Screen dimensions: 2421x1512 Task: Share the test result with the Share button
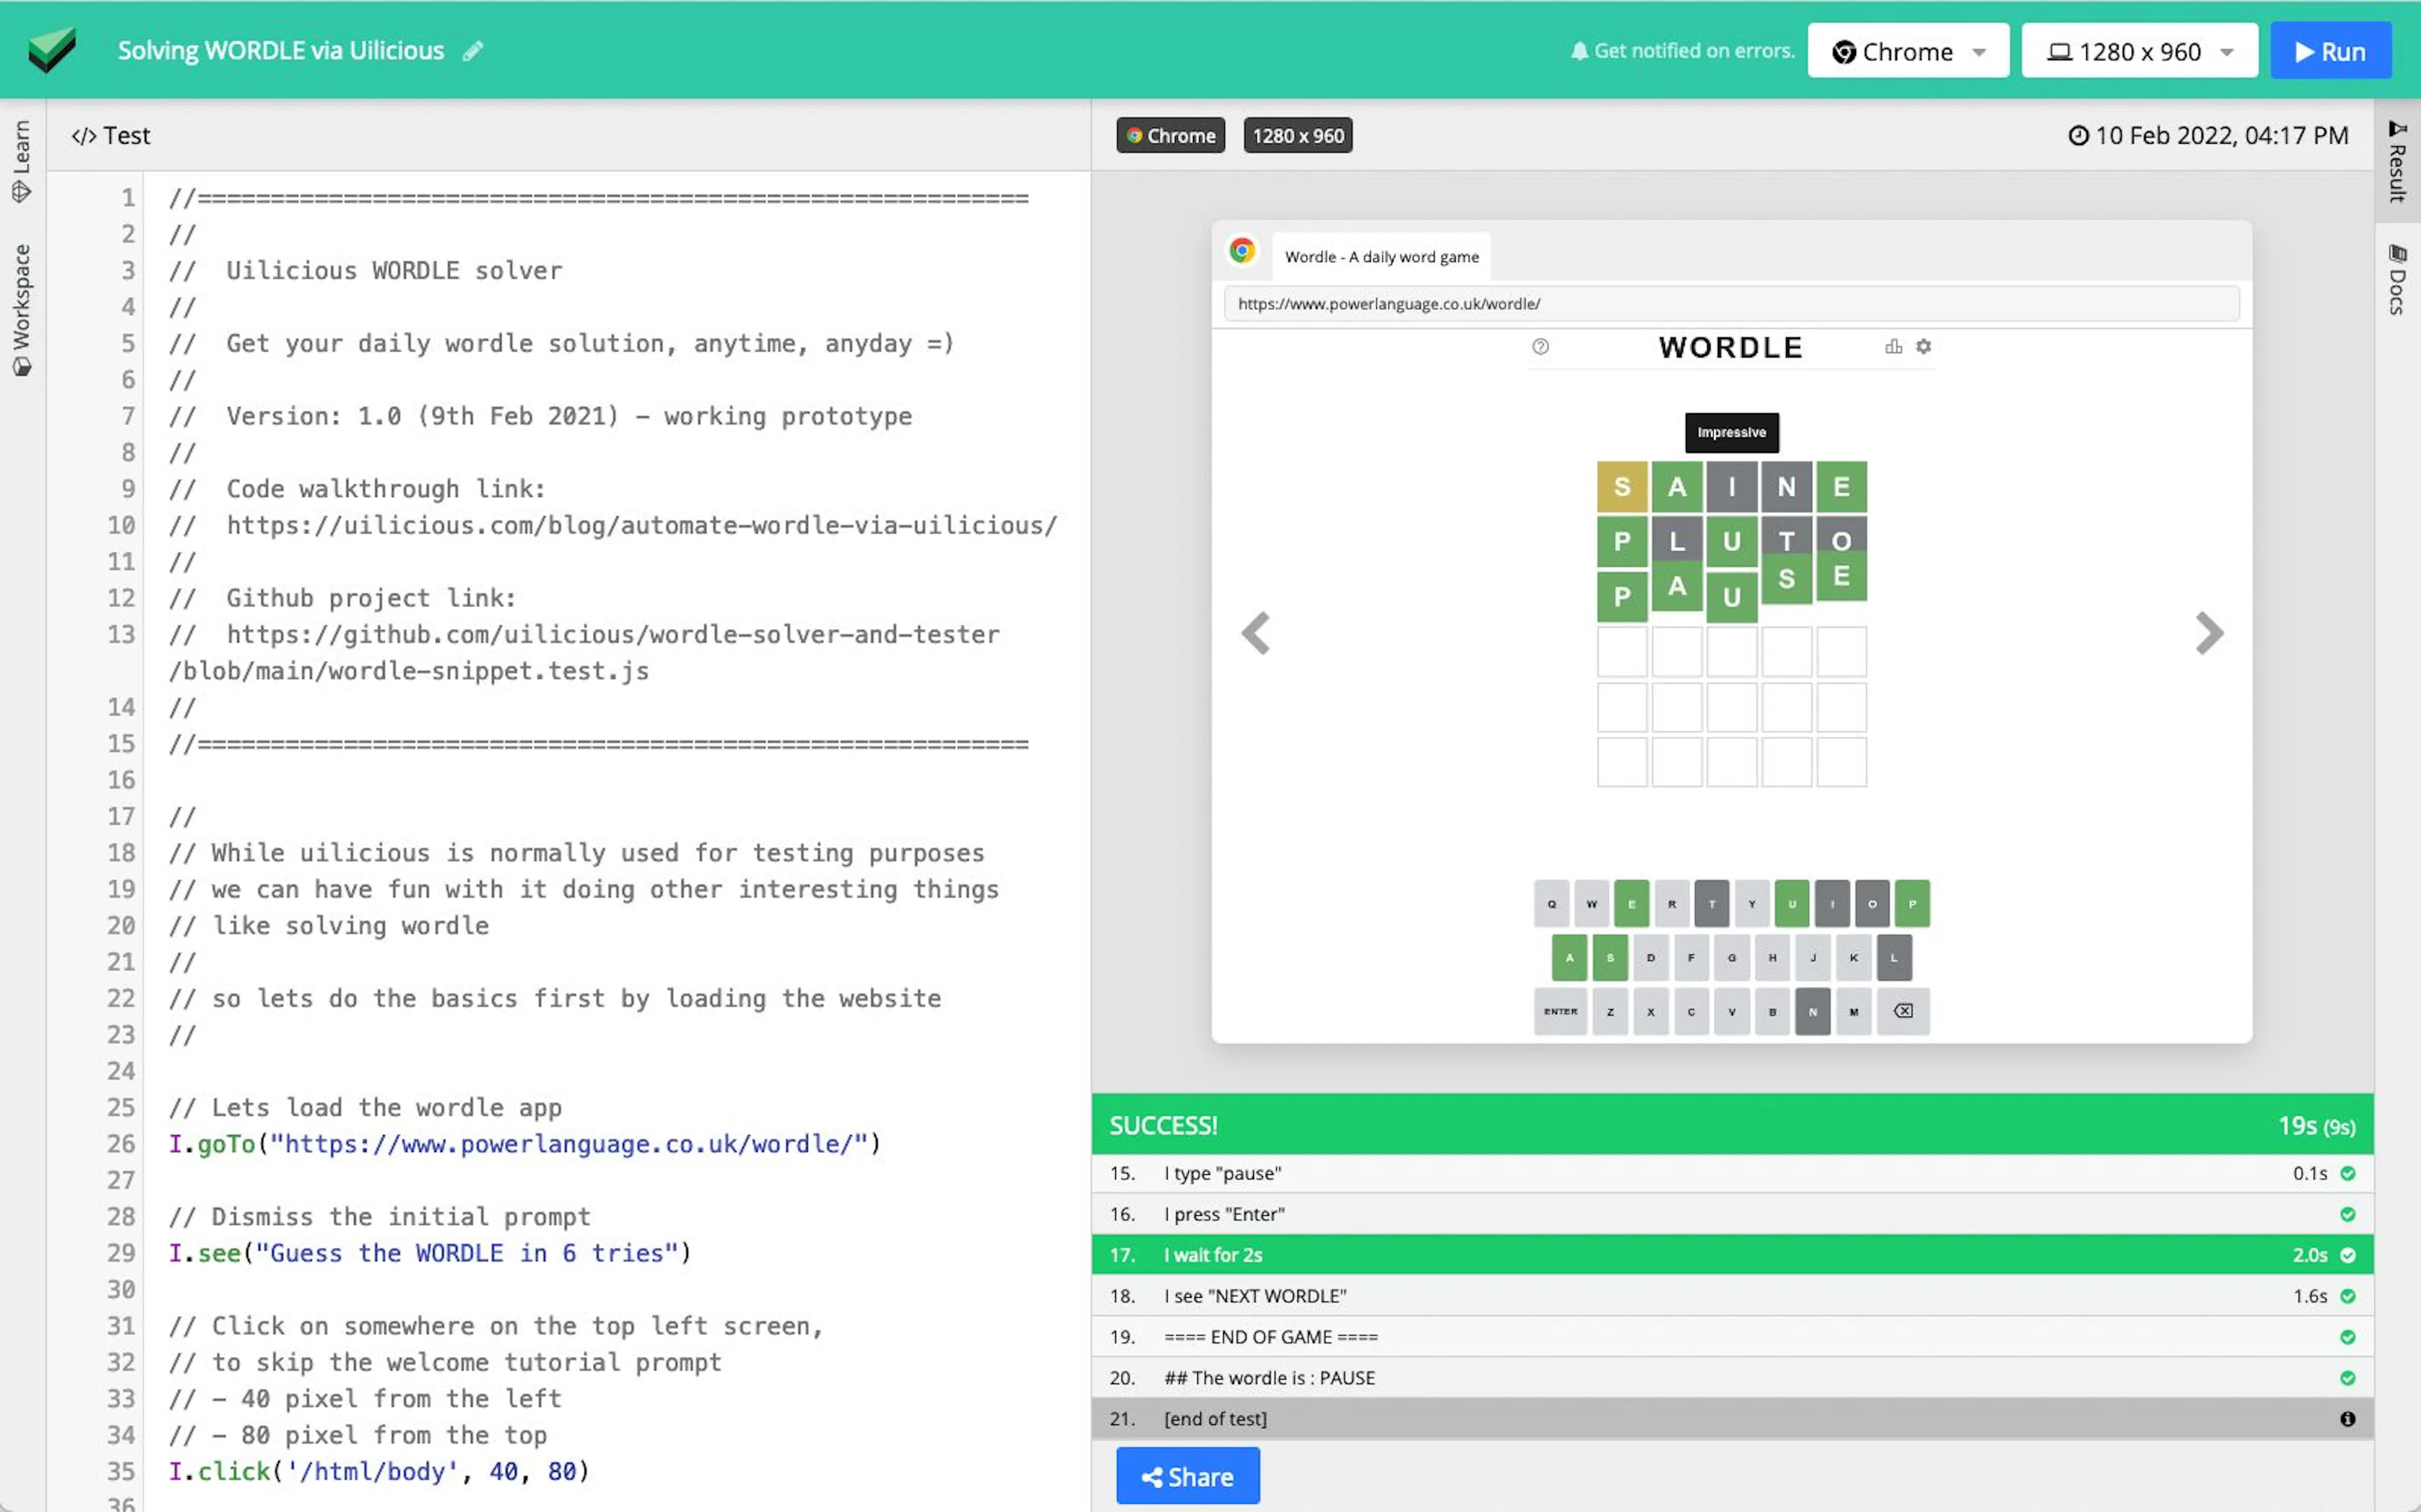click(x=1188, y=1477)
